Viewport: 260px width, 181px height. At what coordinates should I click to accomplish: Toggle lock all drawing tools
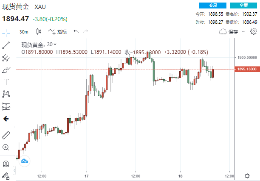point(6,175)
